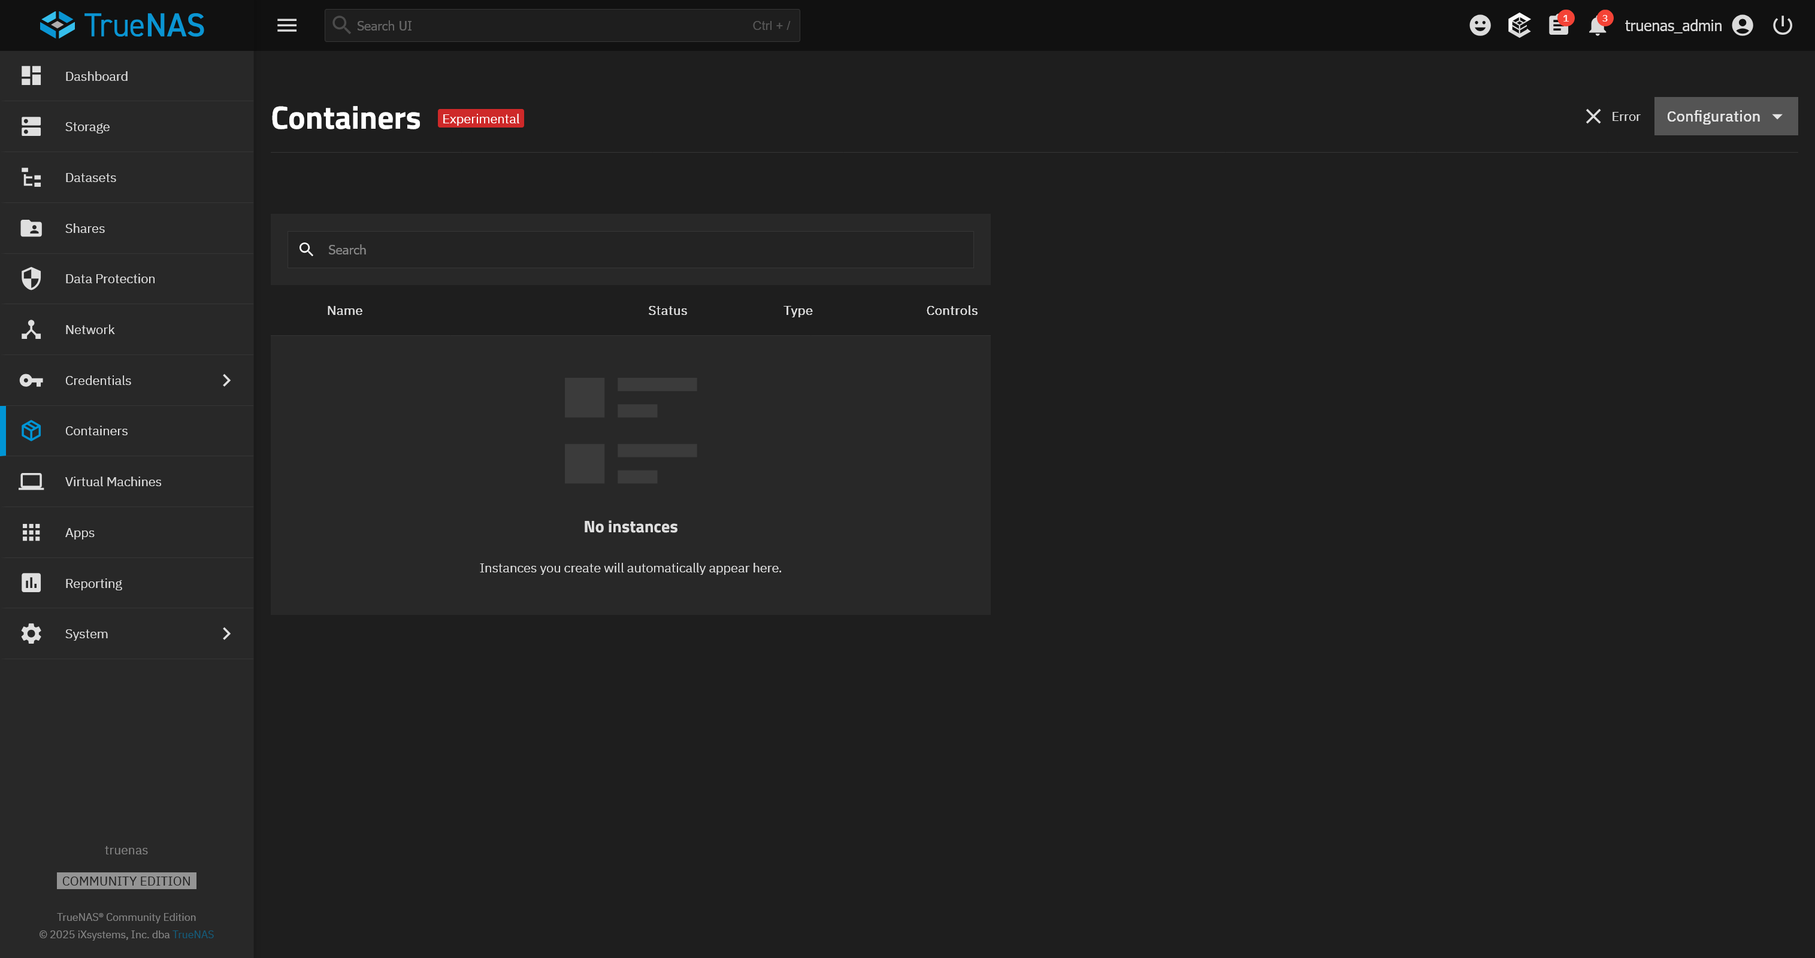Click the Dashboard sidebar icon

[x=31, y=76]
